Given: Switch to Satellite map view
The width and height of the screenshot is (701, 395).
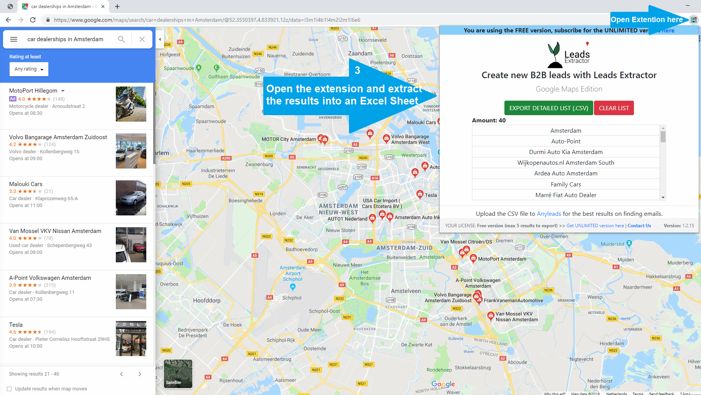Looking at the screenshot, I should (x=178, y=374).
